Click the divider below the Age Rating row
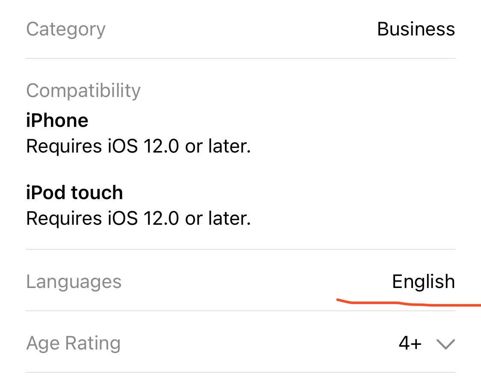 click(240, 372)
